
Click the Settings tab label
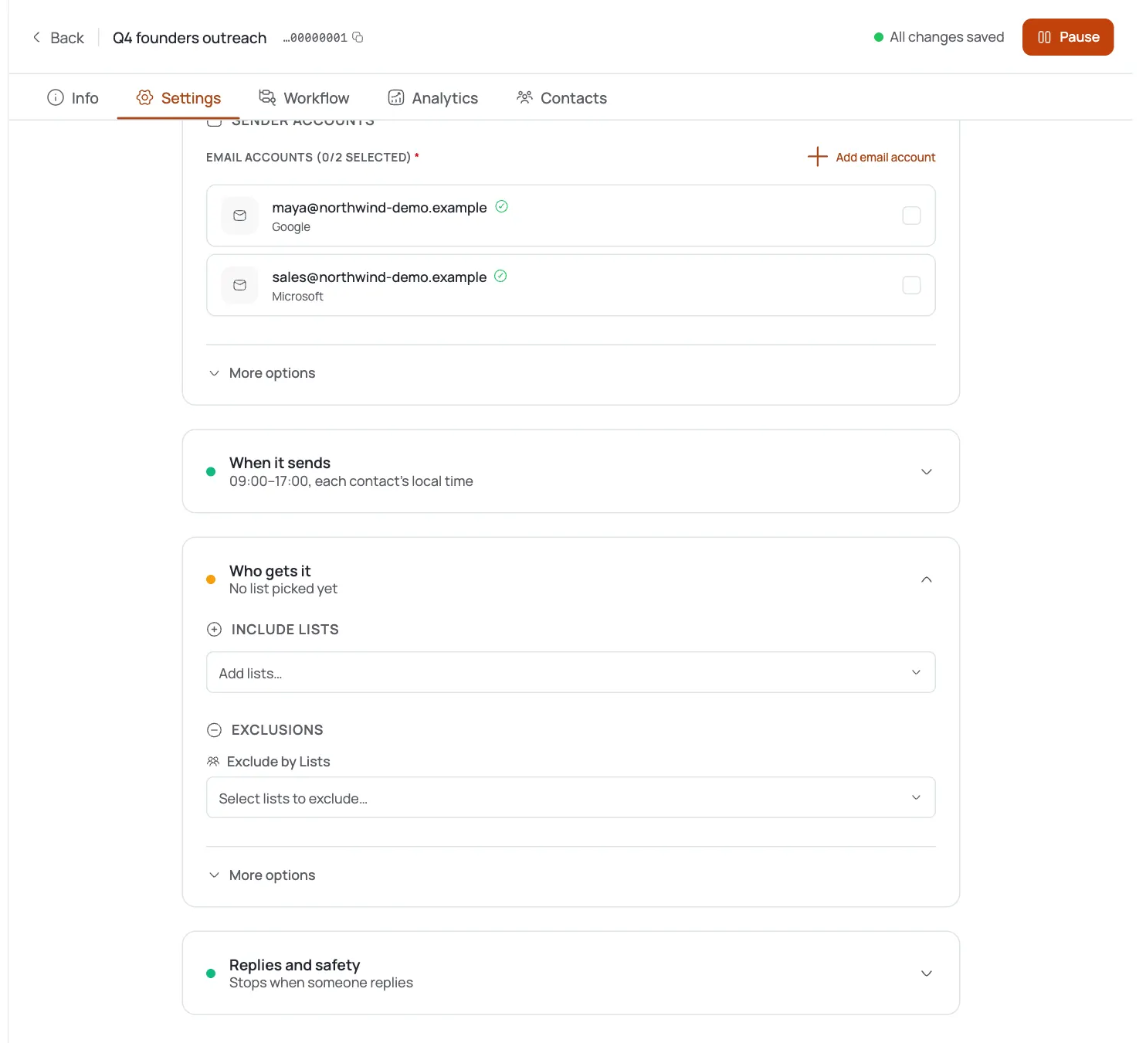coord(191,98)
